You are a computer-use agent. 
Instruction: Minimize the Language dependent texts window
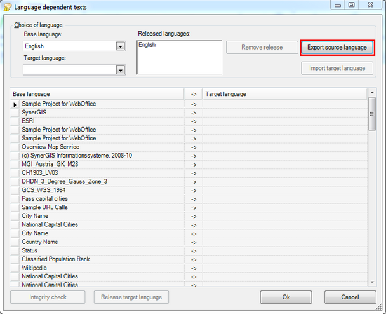coord(338,4)
